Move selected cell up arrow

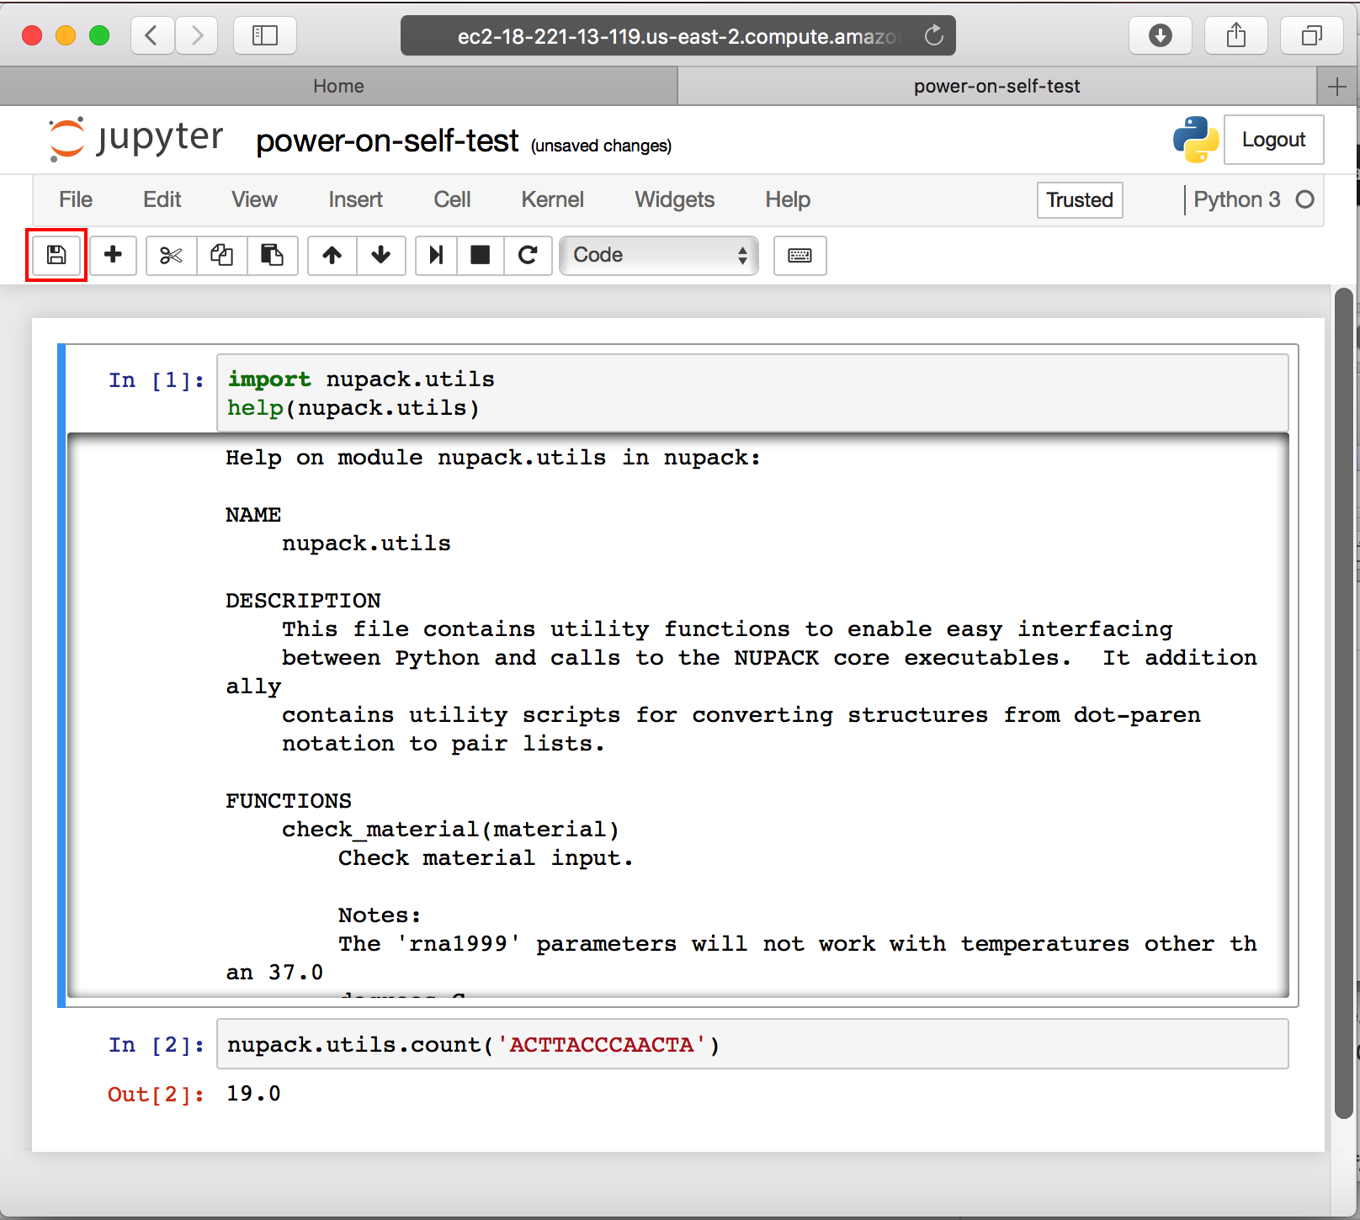click(332, 255)
